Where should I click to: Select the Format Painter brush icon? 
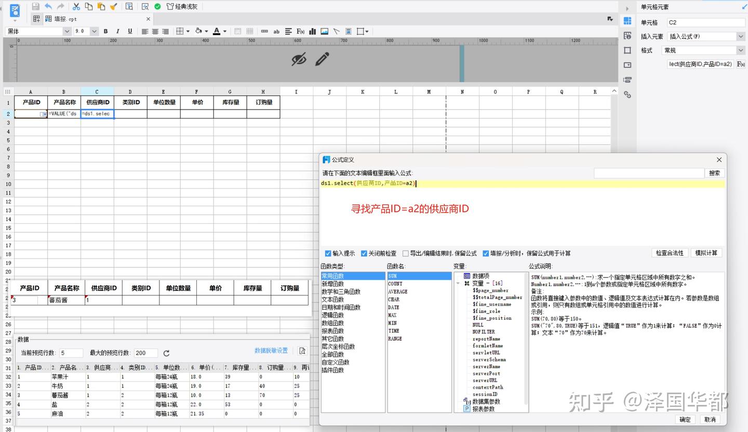click(113, 6)
